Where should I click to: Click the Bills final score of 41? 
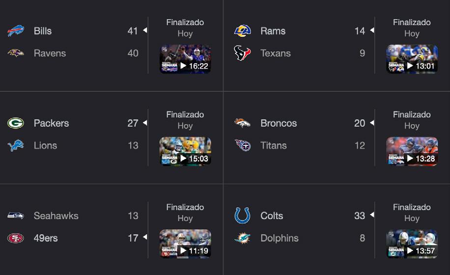click(133, 31)
